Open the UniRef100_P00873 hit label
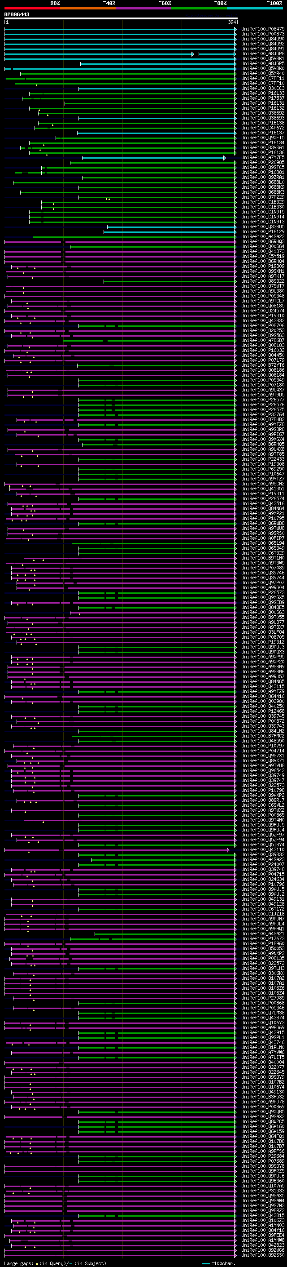287x1267 pixels. [262, 34]
